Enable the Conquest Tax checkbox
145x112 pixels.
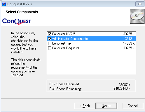(50, 43)
